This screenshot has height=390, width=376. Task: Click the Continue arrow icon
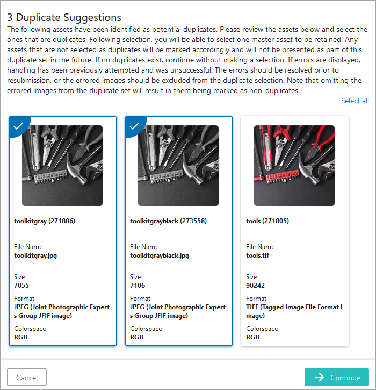(320, 377)
